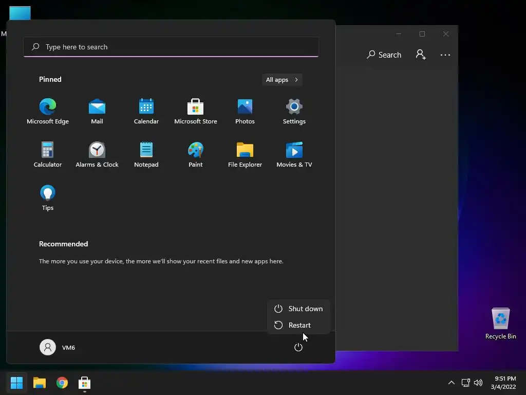
Task: Open File Explorer from pinned apps
Action: [x=245, y=154]
